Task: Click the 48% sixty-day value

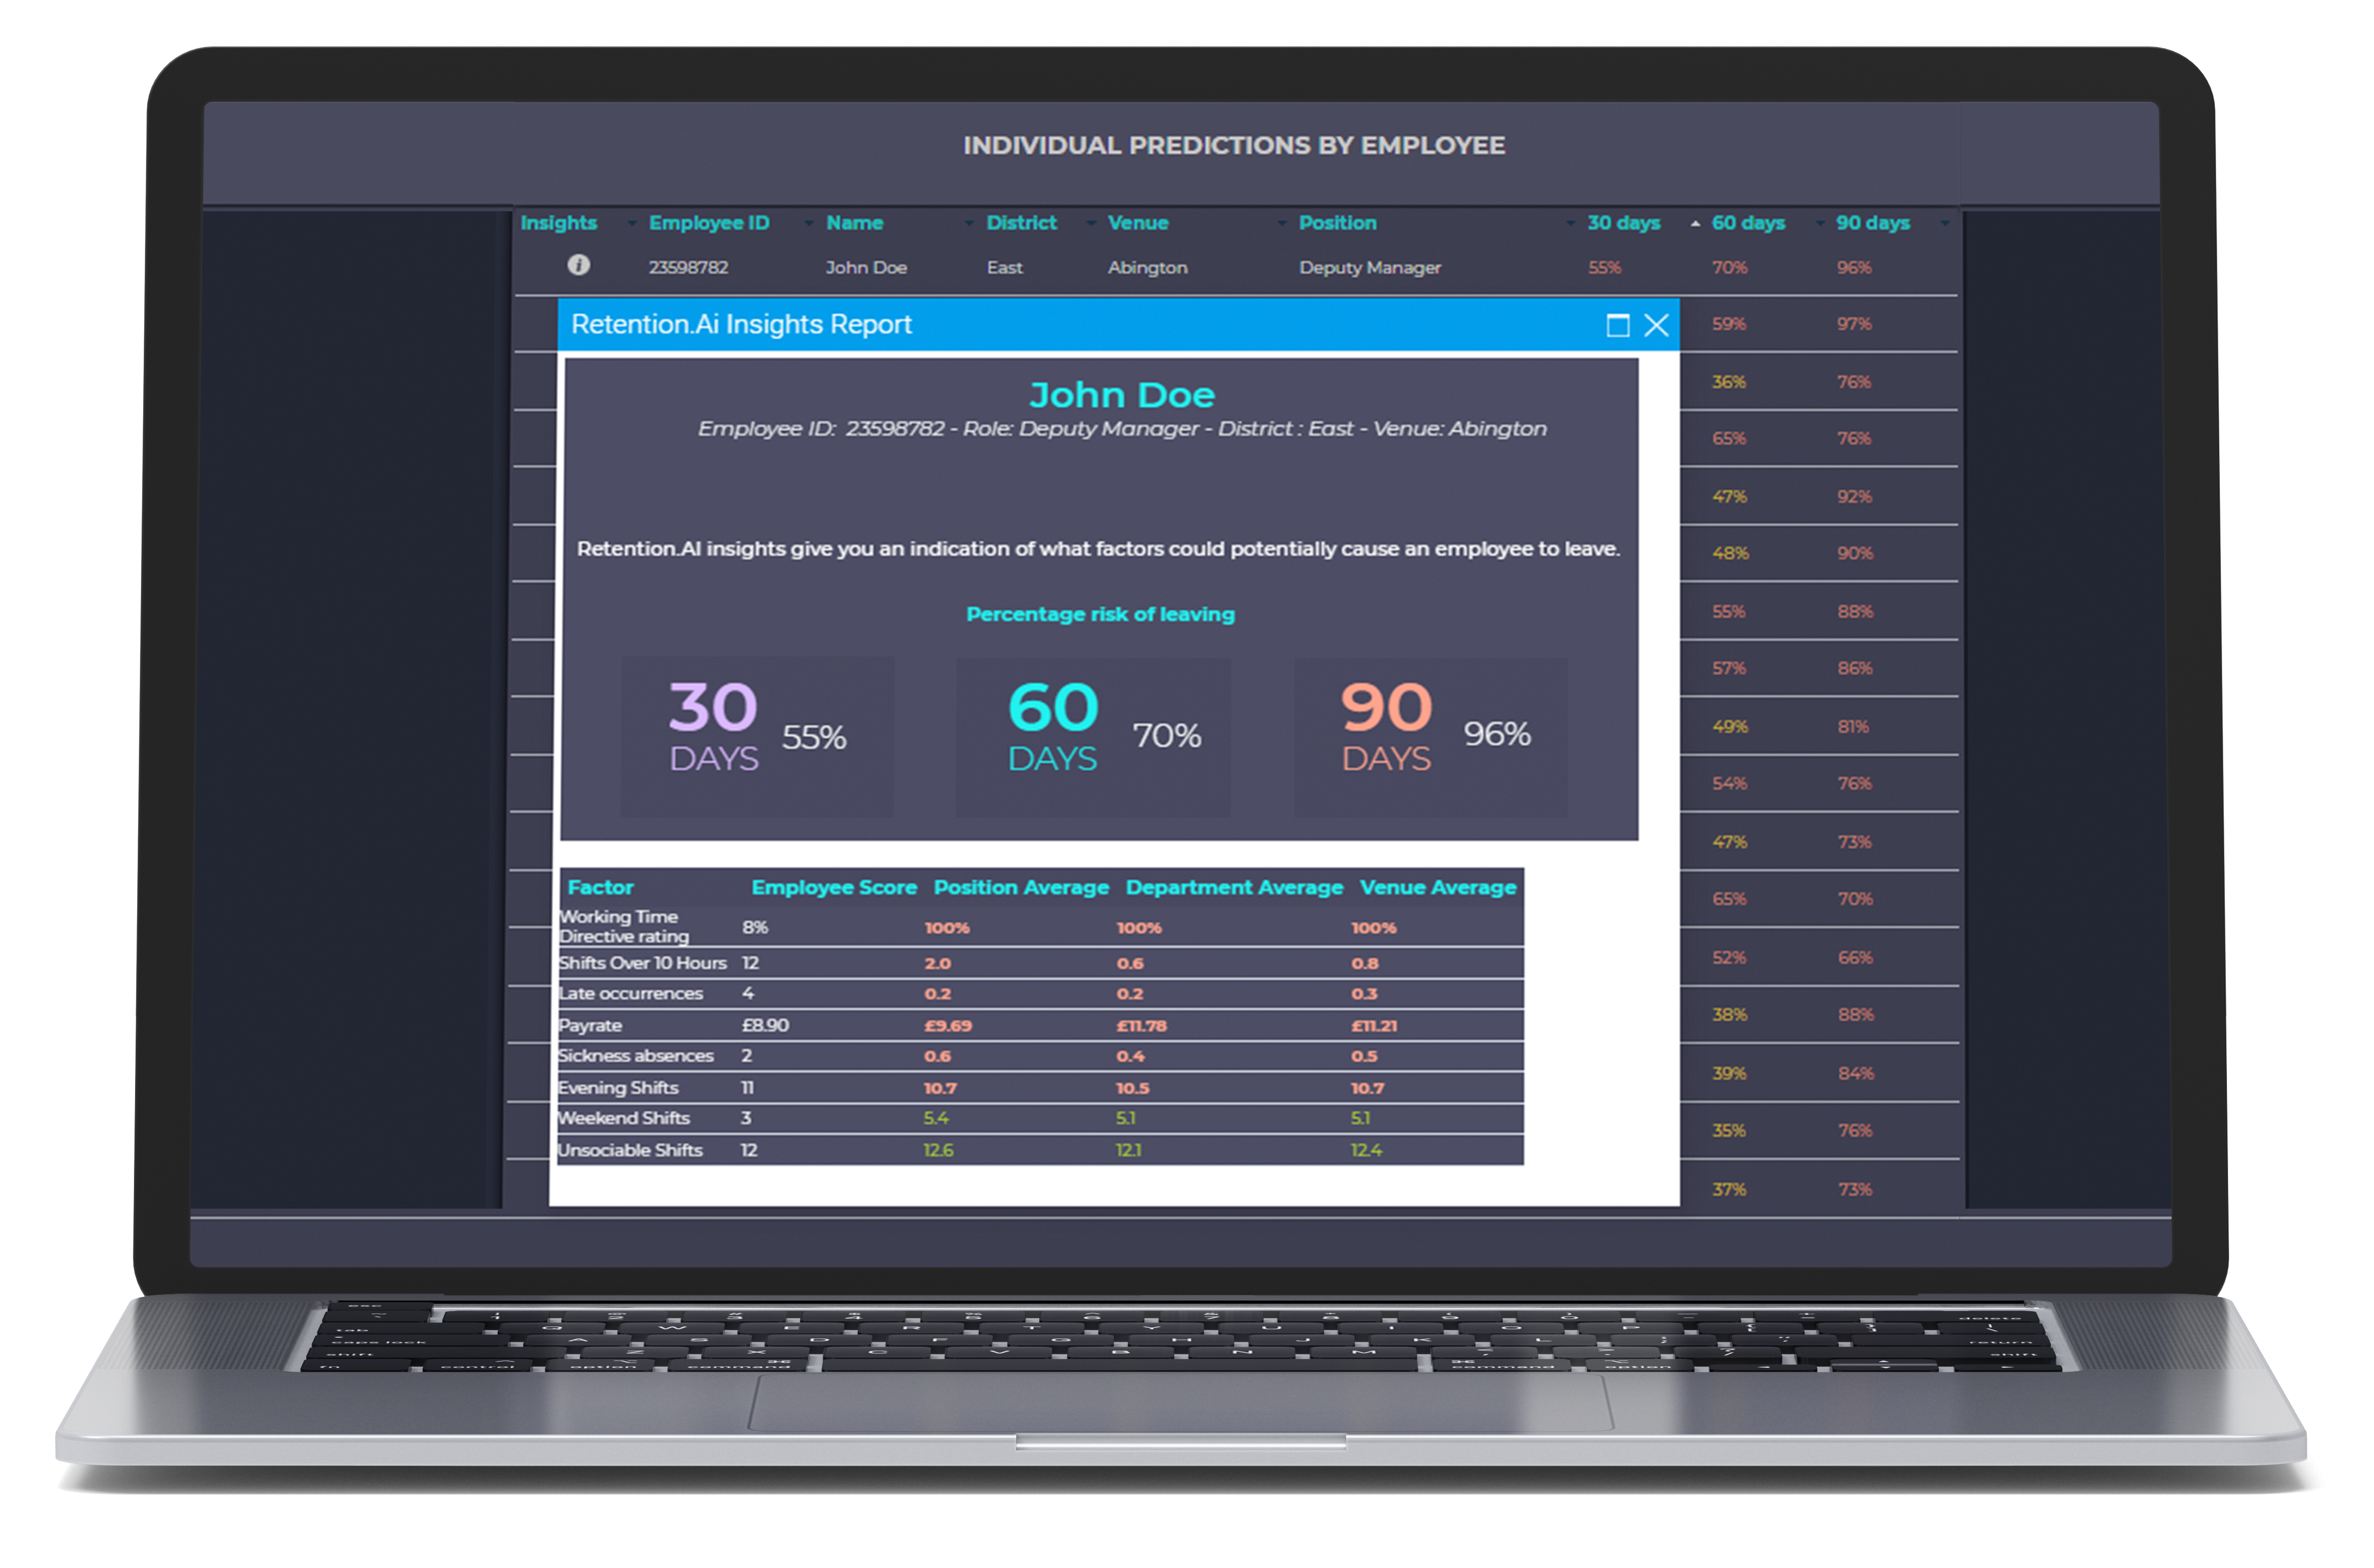Action: (x=1730, y=553)
